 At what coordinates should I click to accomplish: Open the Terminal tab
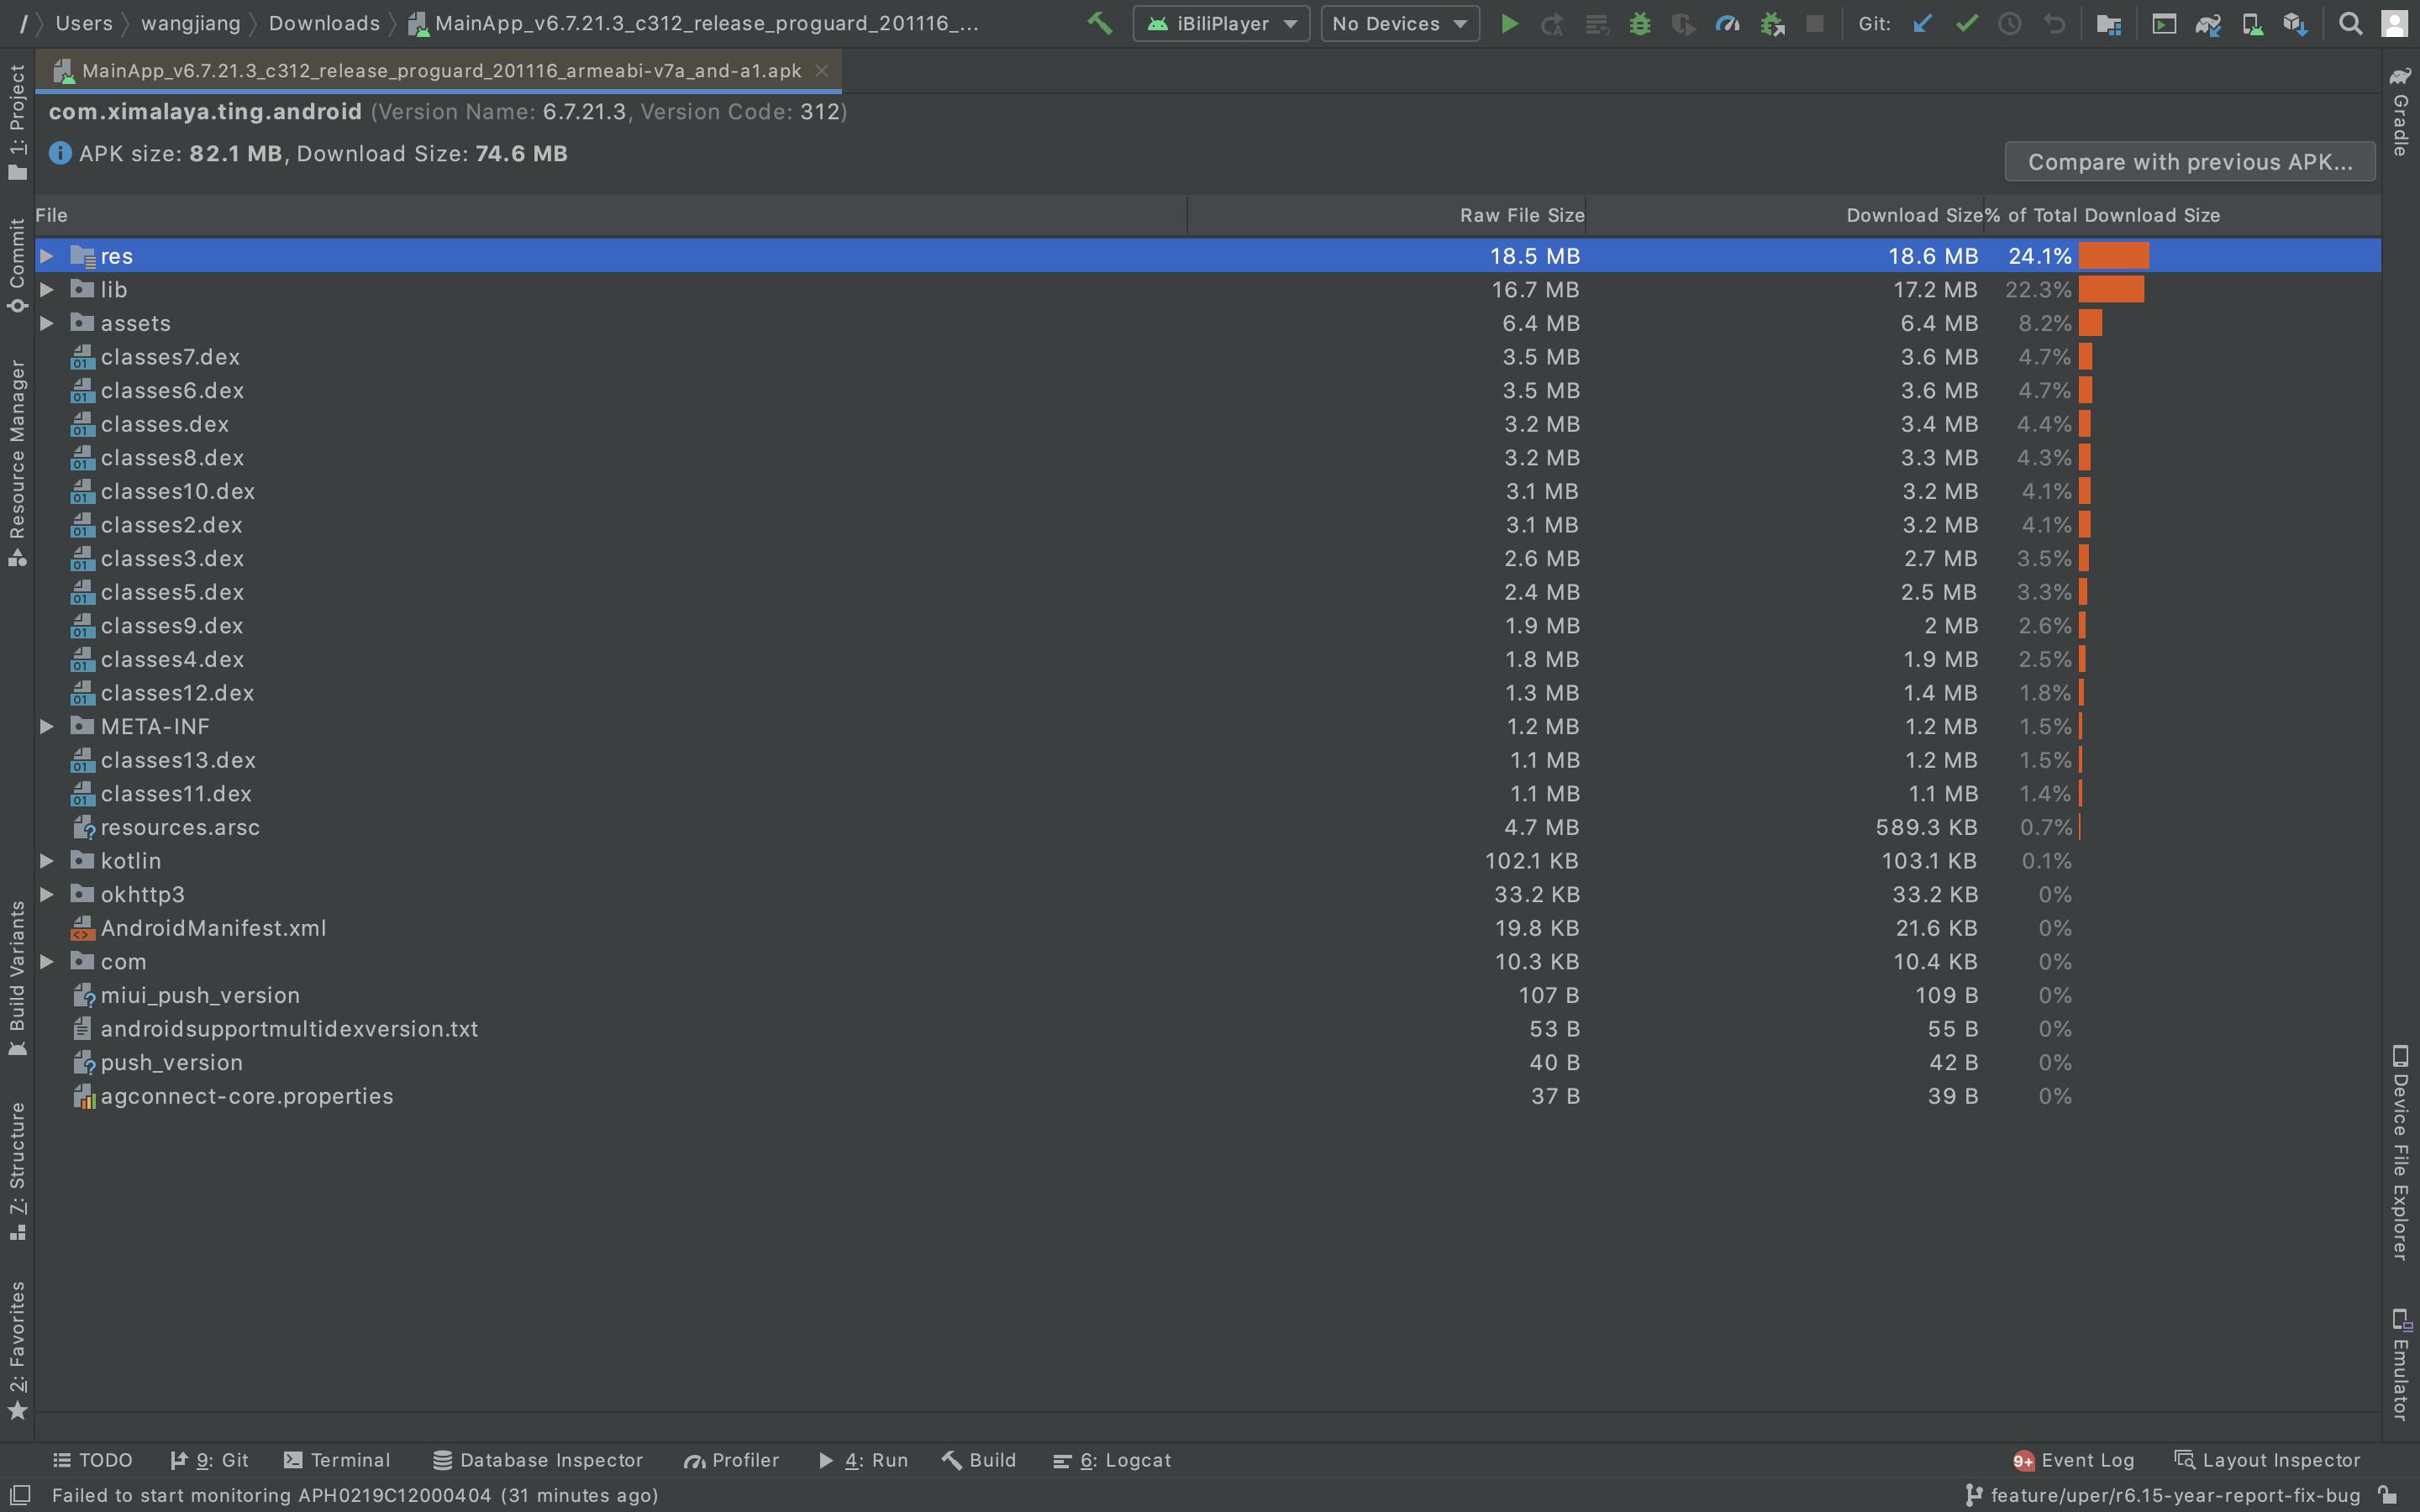coord(337,1460)
